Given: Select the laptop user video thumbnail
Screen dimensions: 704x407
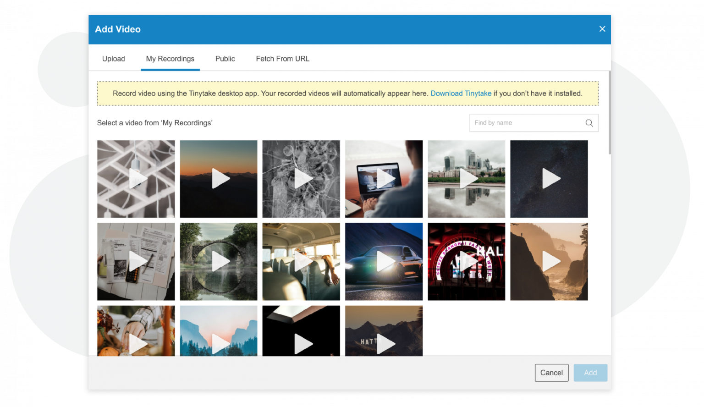Looking at the screenshot, I should (384, 179).
